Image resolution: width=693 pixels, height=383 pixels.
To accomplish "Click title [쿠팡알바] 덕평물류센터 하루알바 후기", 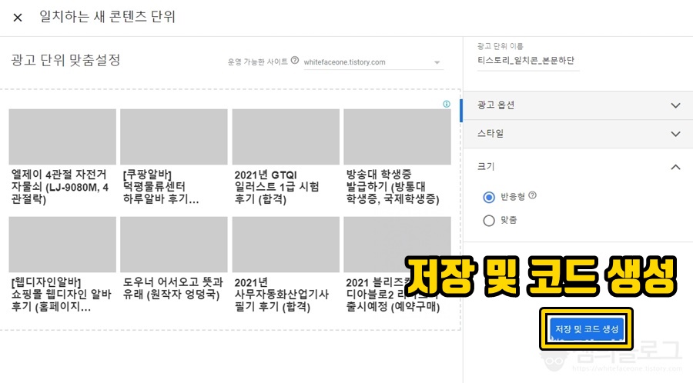I will 161,187.
